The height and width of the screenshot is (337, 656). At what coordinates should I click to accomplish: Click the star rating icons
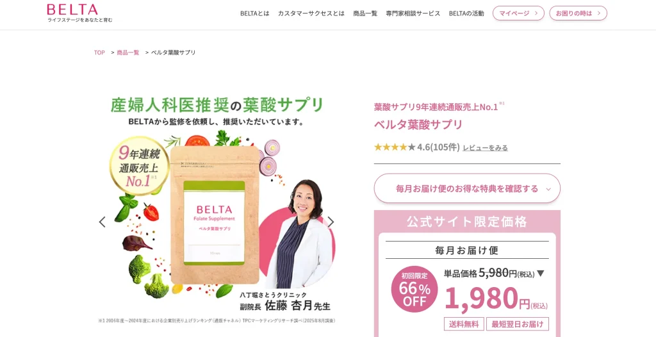395,147
